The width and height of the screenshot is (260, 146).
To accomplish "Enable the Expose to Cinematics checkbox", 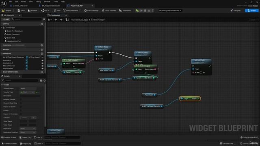I will [x=21, y=114].
